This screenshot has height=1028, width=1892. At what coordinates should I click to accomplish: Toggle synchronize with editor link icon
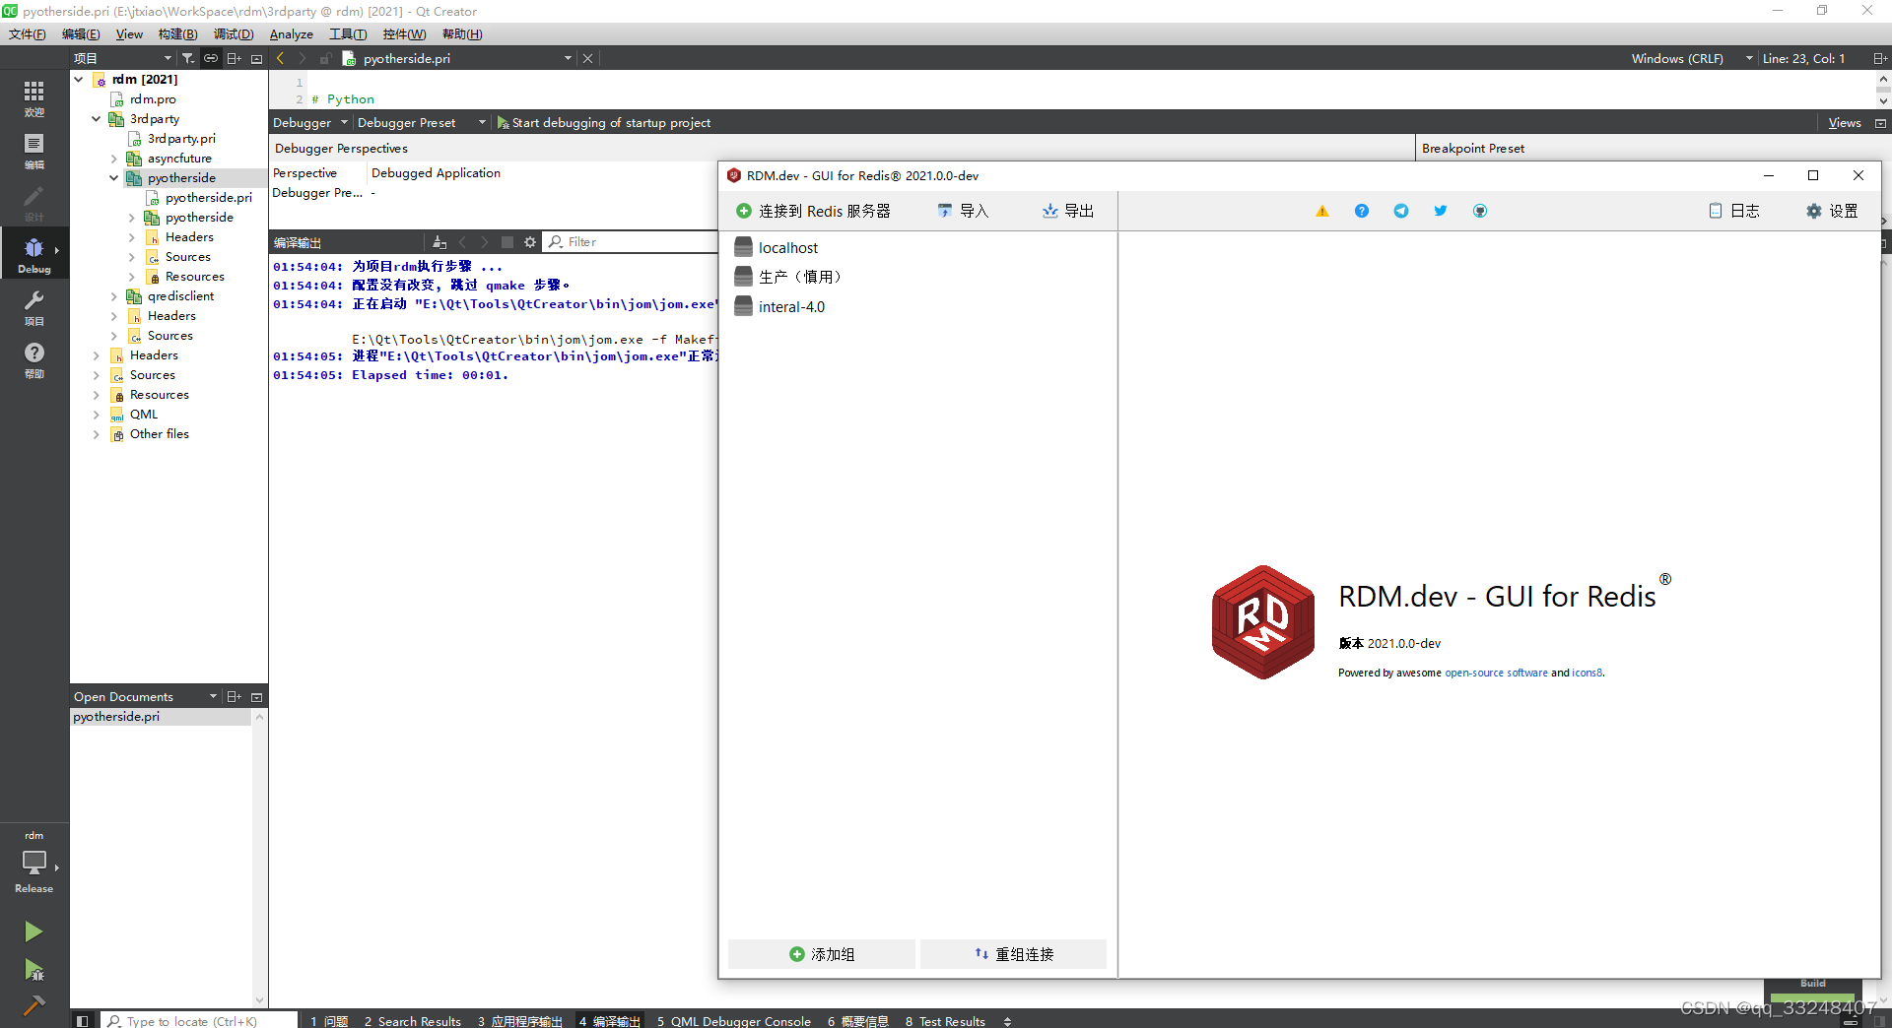(x=211, y=58)
